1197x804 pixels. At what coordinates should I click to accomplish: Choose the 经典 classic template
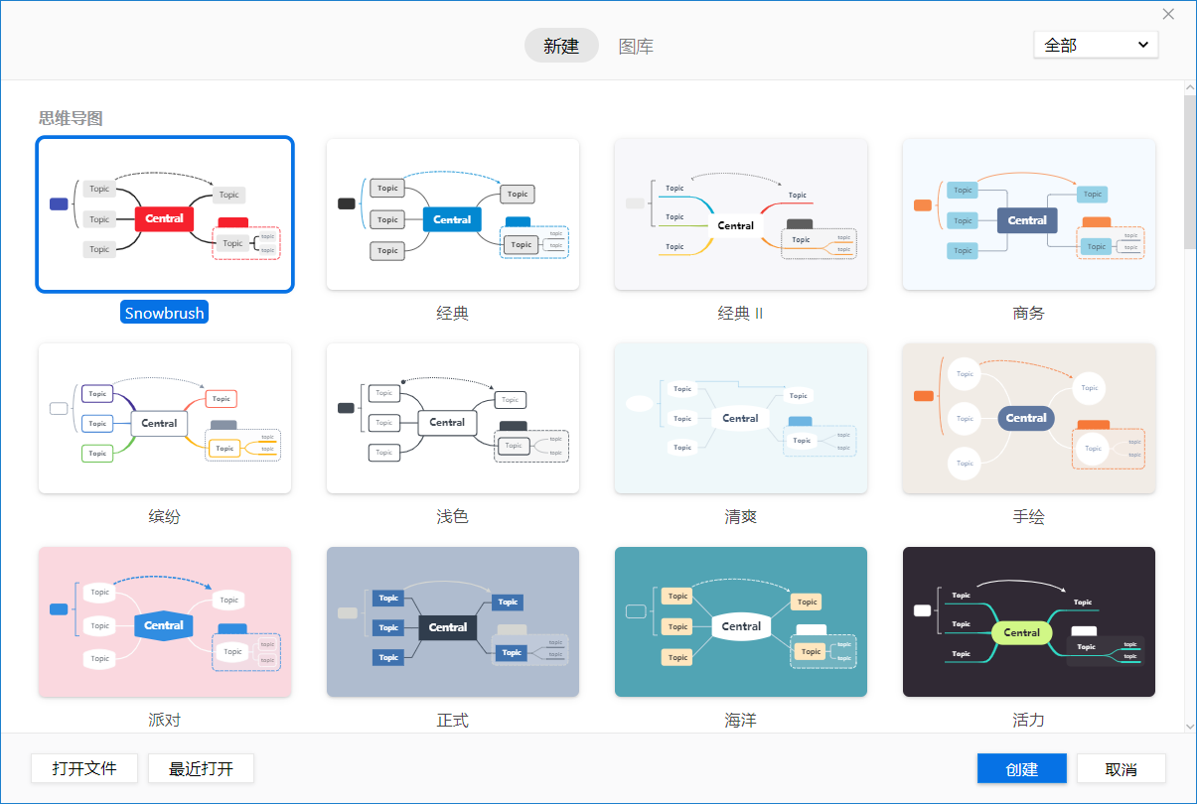[452, 214]
